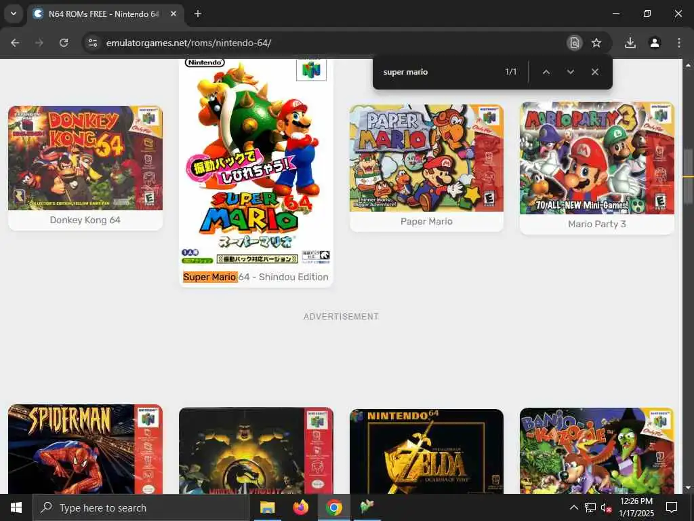Click the Chrome taskbar icon

coord(333,507)
